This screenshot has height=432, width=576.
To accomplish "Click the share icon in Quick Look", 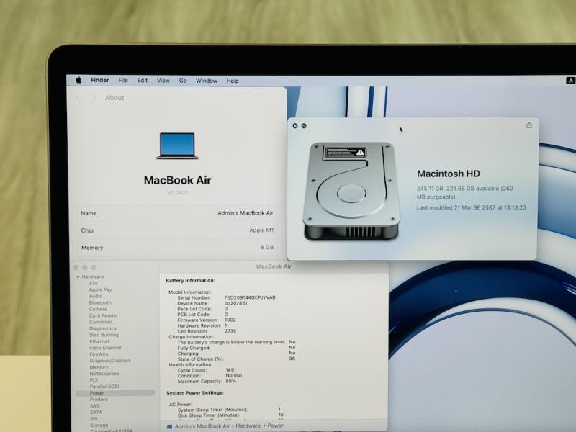I will [529, 125].
